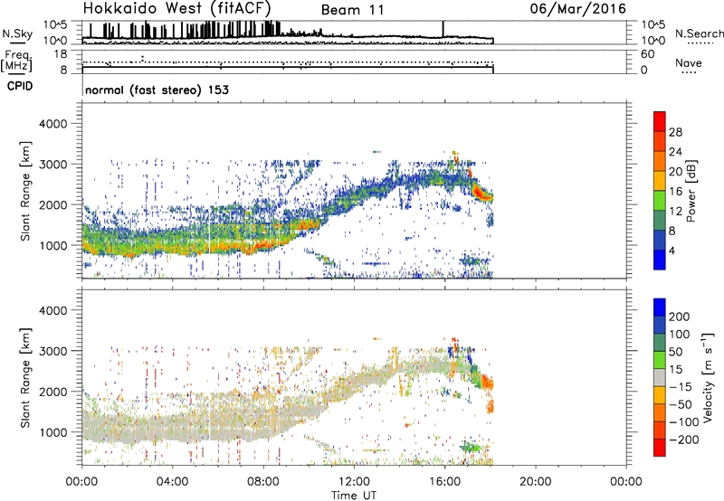The image size is (724, 501).
Task: Click the 'CPID' label
Action: tap(20, 86)
